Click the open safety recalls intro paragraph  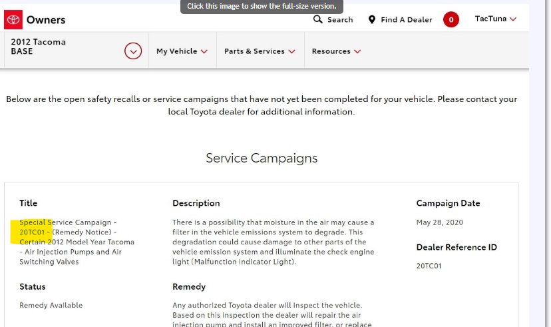[x=262, y=105]
